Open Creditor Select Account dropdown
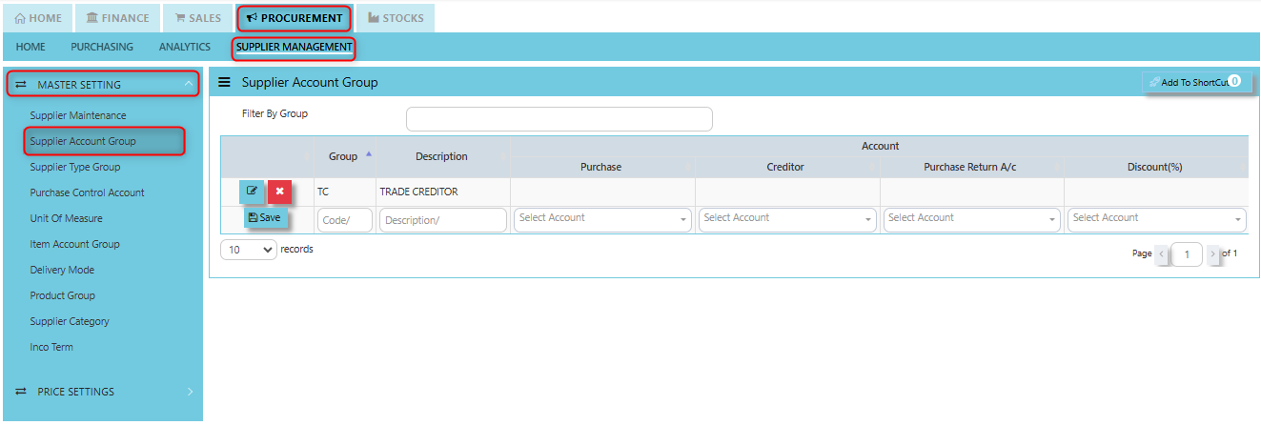Screen dimensions: 1261x425 coord(786,219)
